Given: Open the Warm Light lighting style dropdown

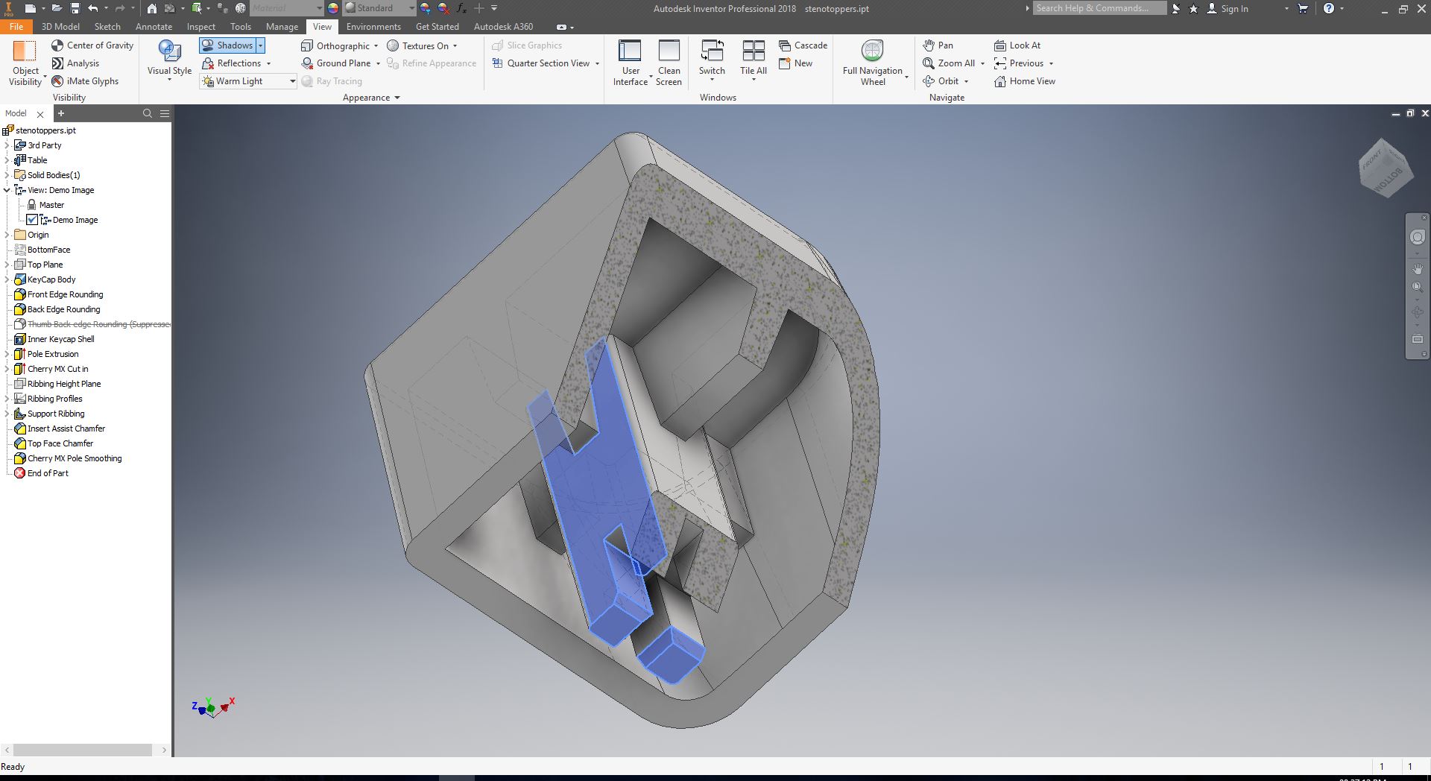Looking at the screenshot, I should (248, 81).
